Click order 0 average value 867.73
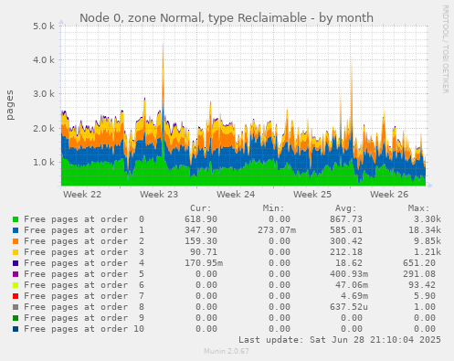 coord(346,219)
